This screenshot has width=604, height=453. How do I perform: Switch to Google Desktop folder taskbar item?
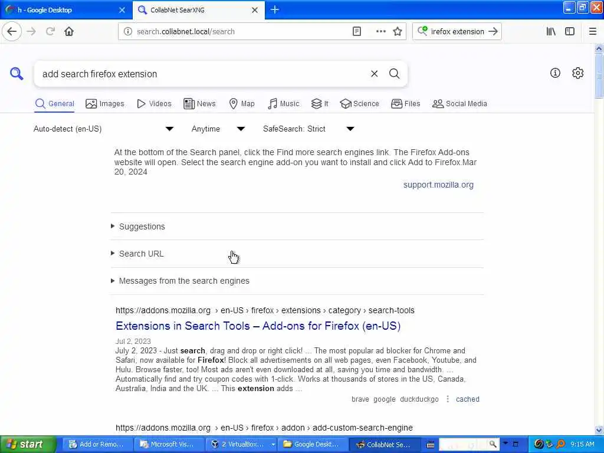tap(313, 444)
